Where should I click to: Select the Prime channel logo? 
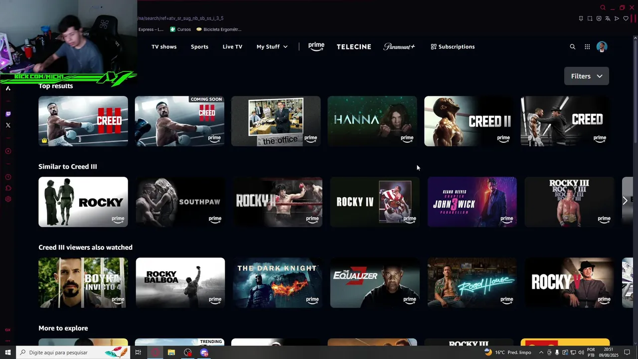tap(316, 46)
